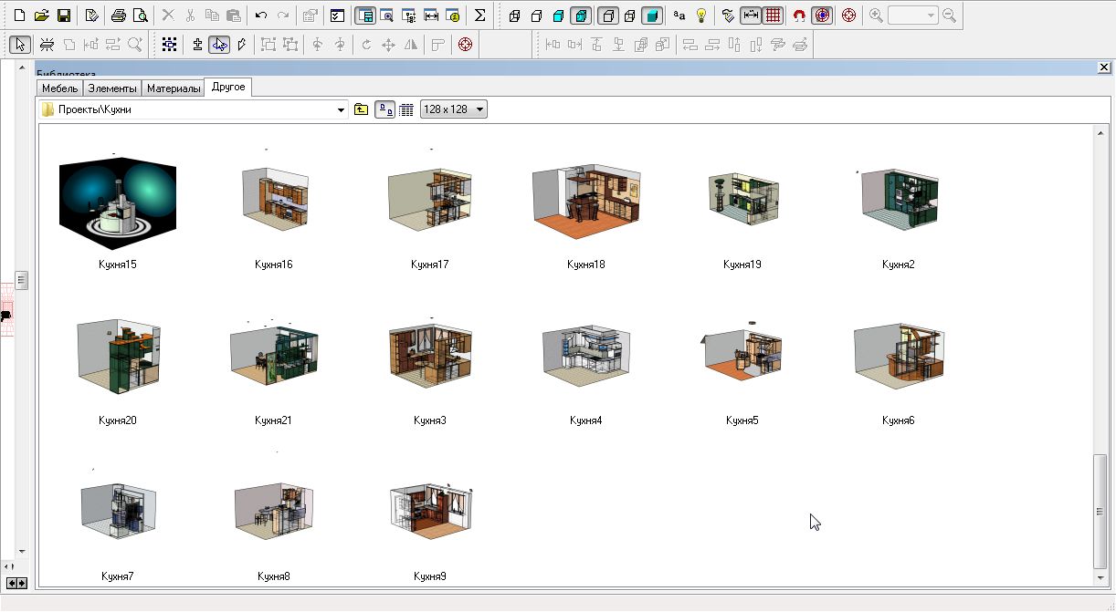Screen dimensions: 1116x612
Task: Toggle the highlighted move cursor tool
Action: [219, 44]
